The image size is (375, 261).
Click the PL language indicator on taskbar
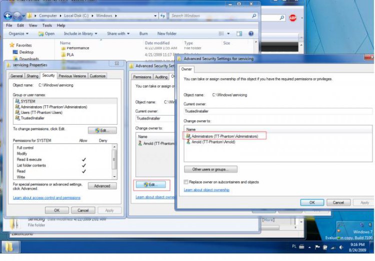pos(294,247)
